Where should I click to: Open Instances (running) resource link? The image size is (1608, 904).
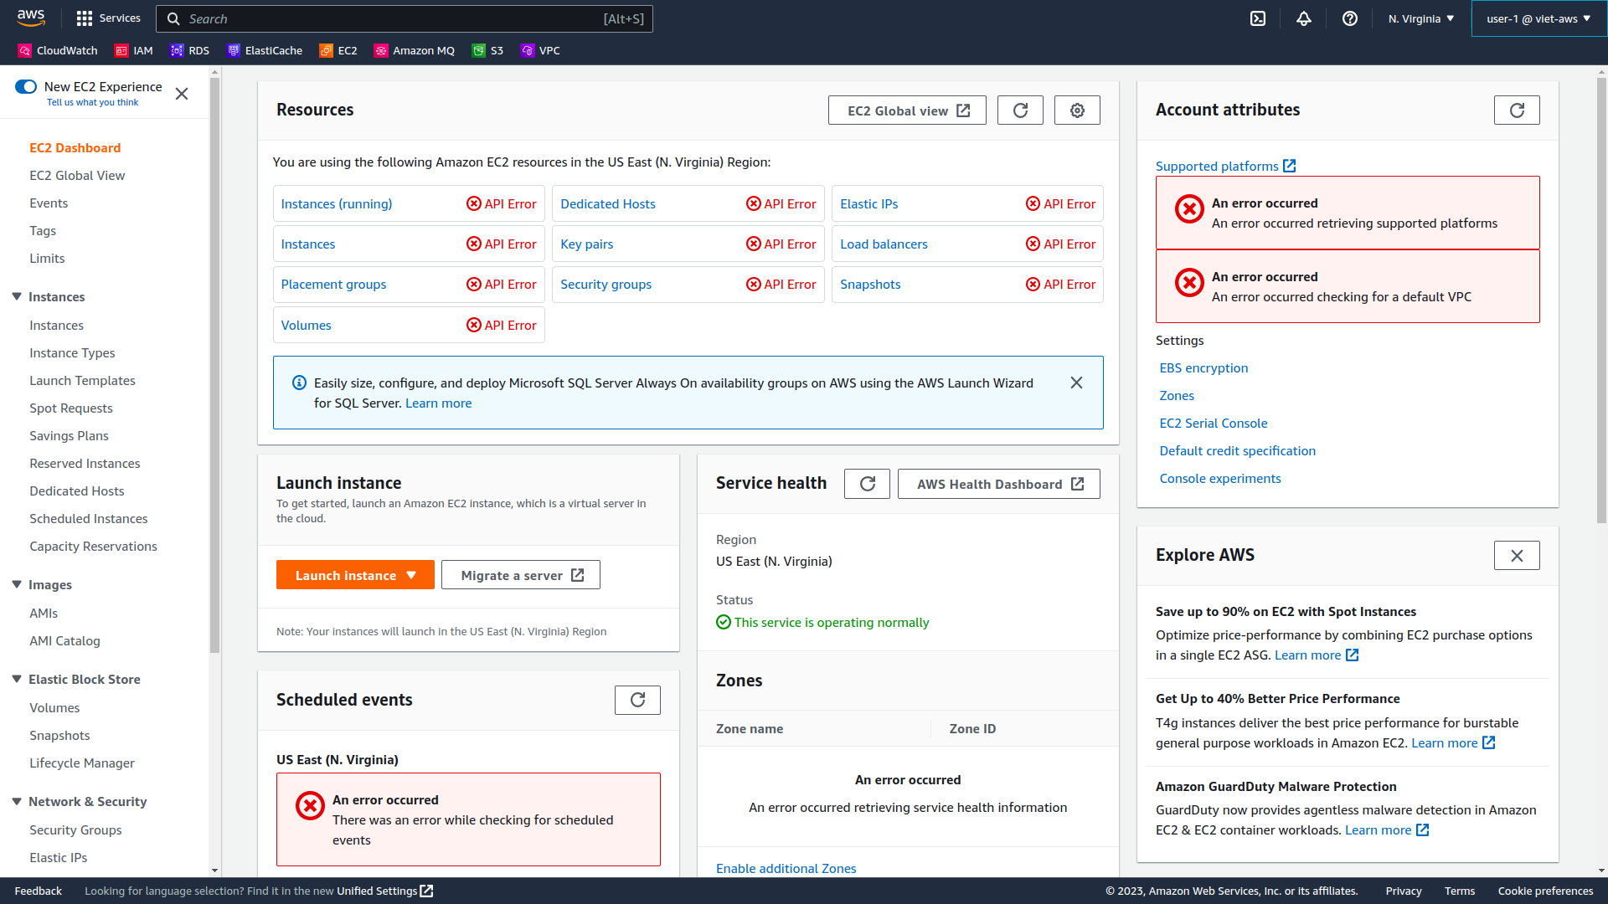point(337,204)
